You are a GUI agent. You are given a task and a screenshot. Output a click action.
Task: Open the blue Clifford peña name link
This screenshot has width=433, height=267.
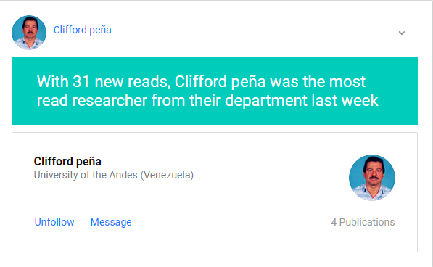coord(82,30)
